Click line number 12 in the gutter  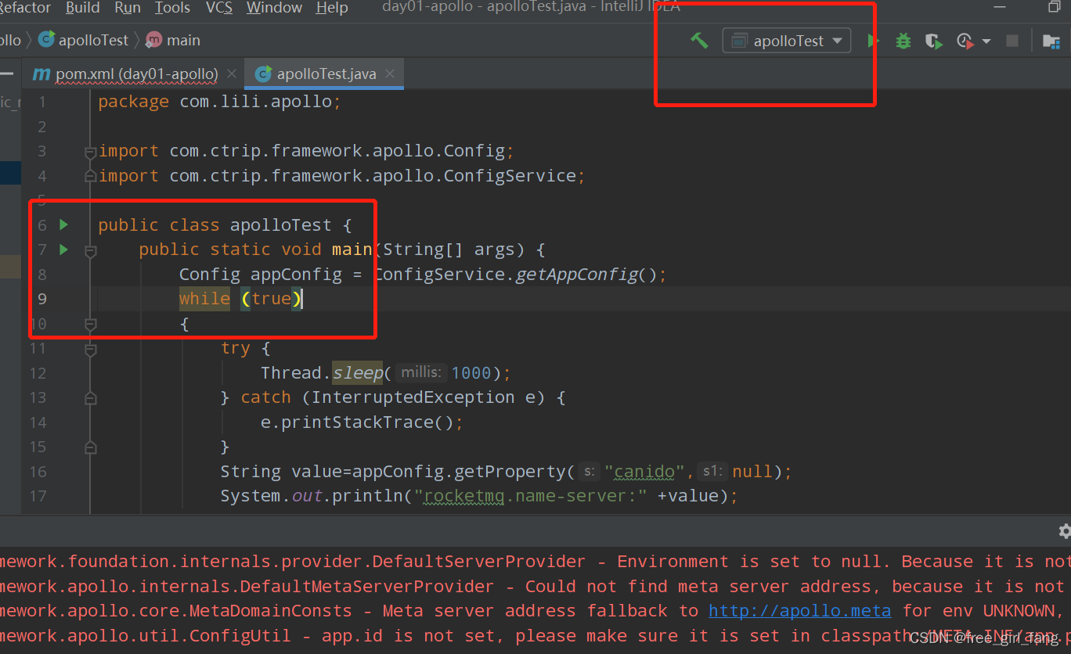click(x=38, y=372)
